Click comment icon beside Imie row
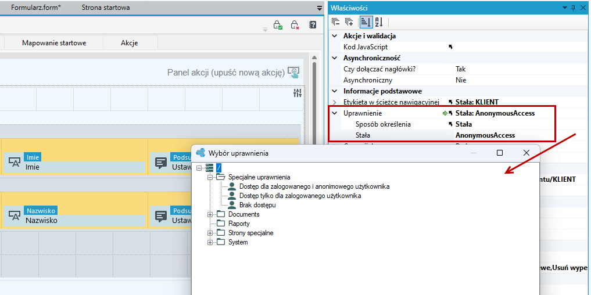Screen dimensions: 591x295 [x=162, y=163]
